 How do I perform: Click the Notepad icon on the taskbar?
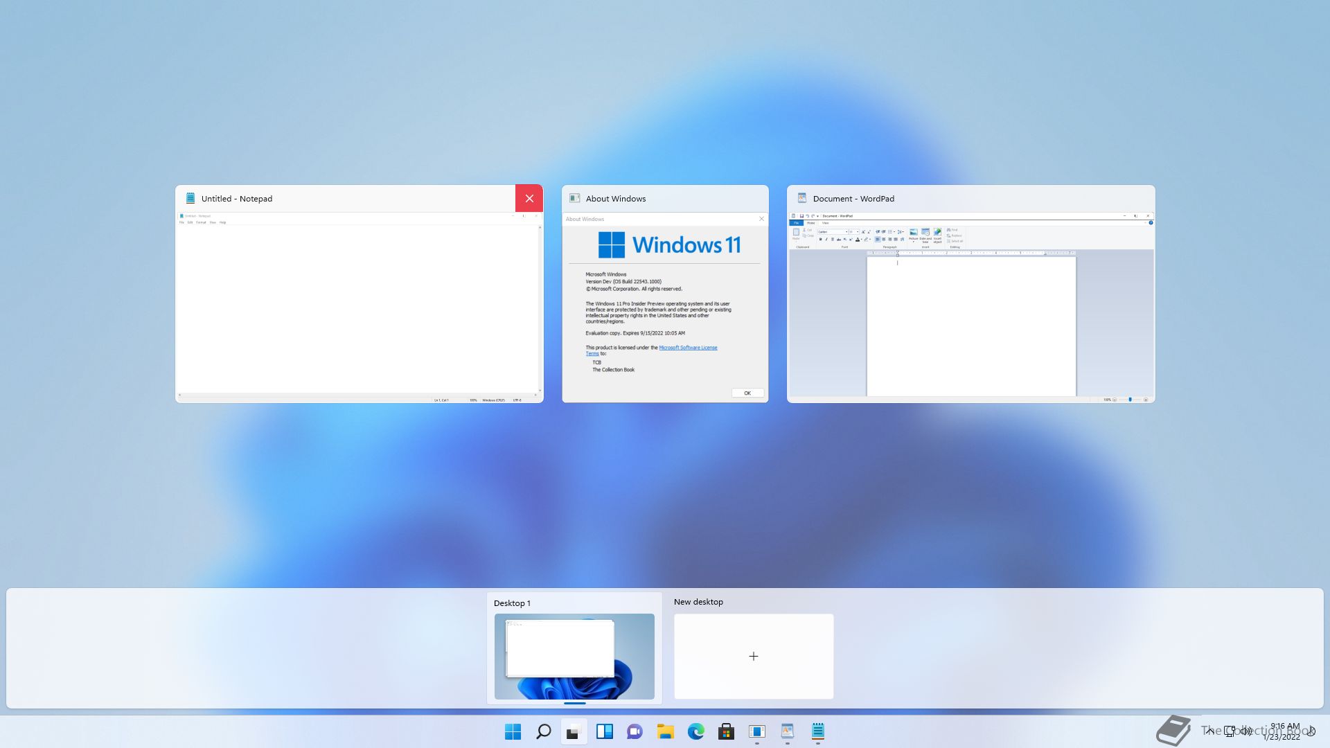[817, 731]
